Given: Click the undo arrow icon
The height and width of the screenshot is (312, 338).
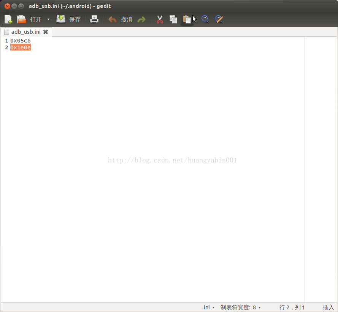Looking at the screenshot, I should tap(112, 20).
